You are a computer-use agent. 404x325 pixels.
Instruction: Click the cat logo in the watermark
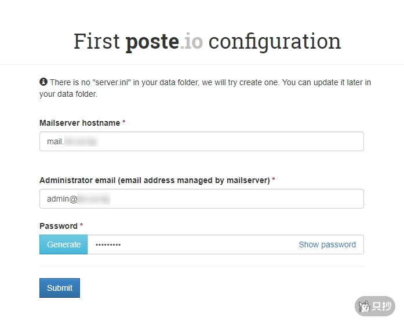tap(365, 306)
